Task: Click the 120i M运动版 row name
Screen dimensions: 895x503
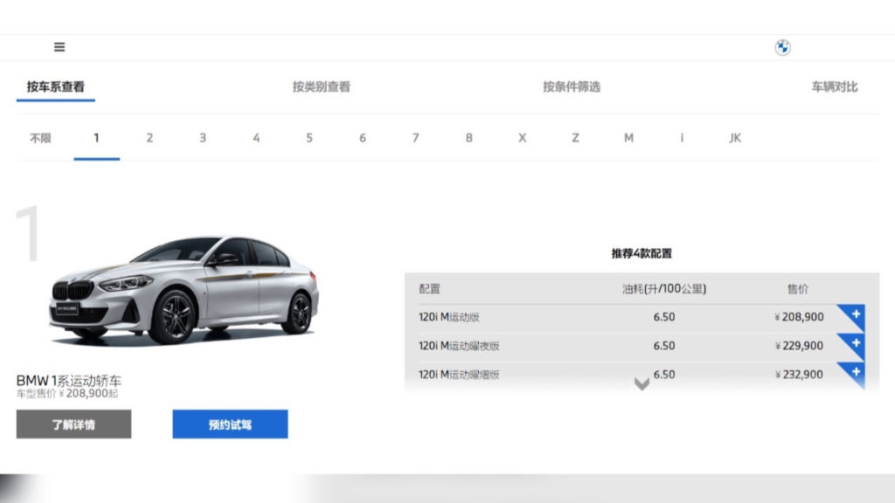Action: pyautogui.click(x=449, y=317)
